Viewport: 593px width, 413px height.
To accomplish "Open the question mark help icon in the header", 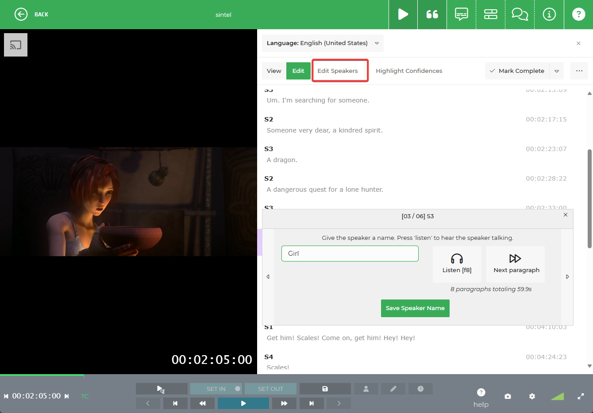I will [x=578, y=15].
